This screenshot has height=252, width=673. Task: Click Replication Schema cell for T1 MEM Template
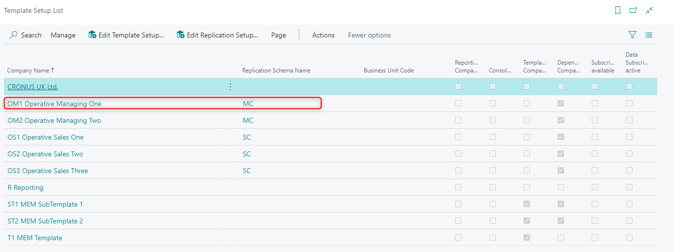(299, 238)
